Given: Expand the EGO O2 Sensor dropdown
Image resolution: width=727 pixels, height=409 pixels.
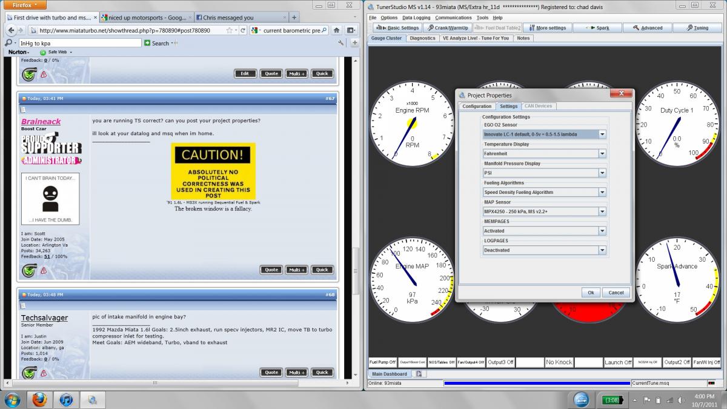Looking at the screenshot, I should (602, 135).
